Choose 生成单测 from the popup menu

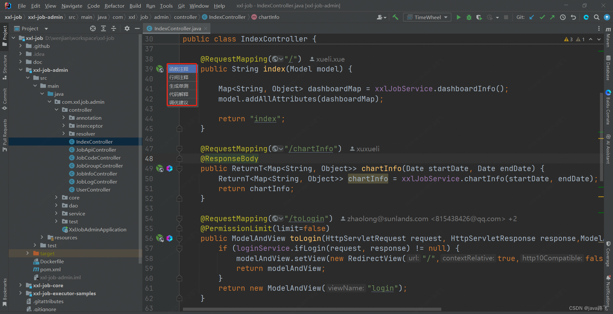(x=182, y=86)
